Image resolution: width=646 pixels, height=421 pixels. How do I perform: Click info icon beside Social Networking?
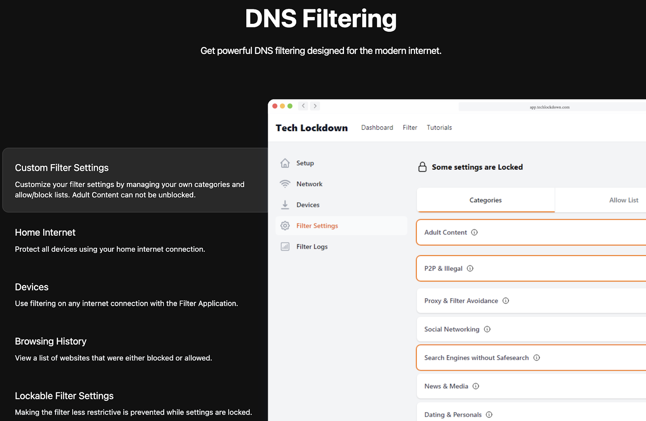coord(487,329)
